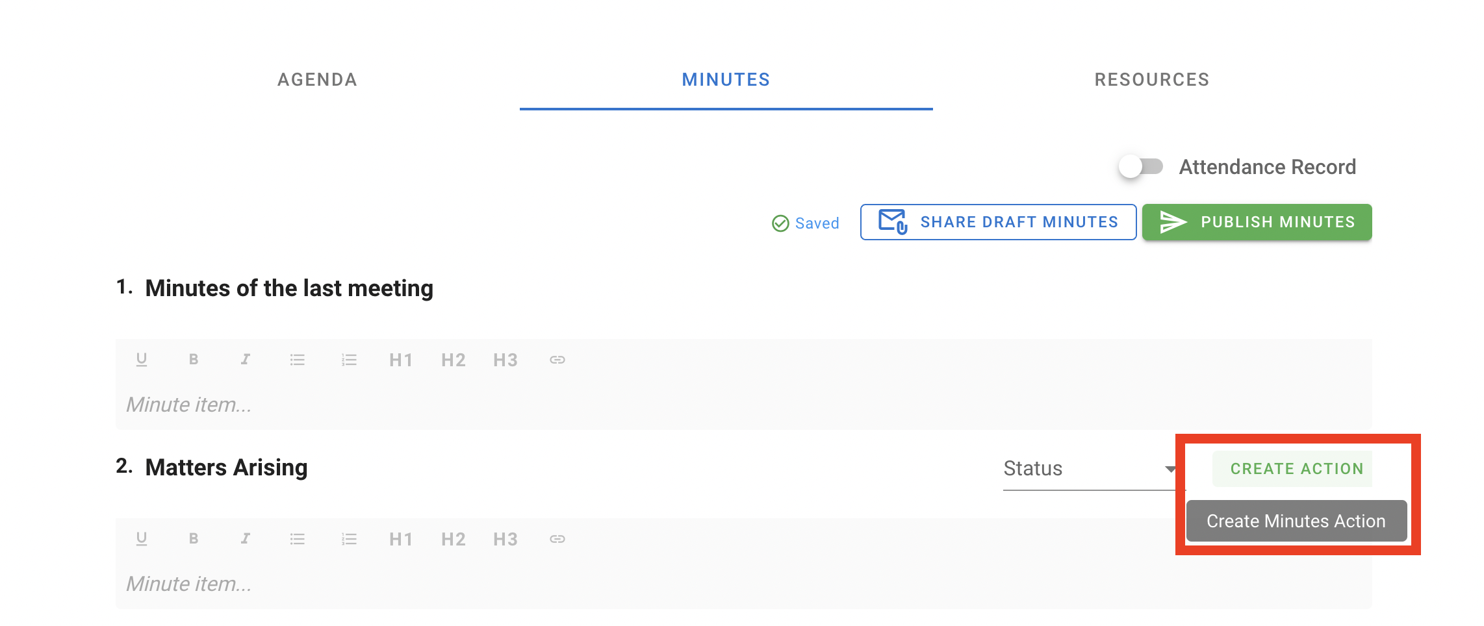This screenshot has width=1484, height=626.
Task: Toggle the Attendance Record switch
Action: [1141, 167]
